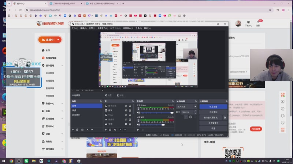The width and height of the screenshot is (293, 164).
Task: Open preview zoom percentage dropdown arrow
Action: coord(103,90)
